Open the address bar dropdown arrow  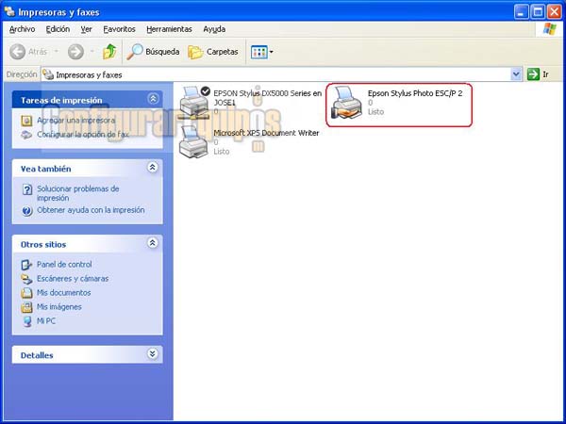click(x=516, y=74)
